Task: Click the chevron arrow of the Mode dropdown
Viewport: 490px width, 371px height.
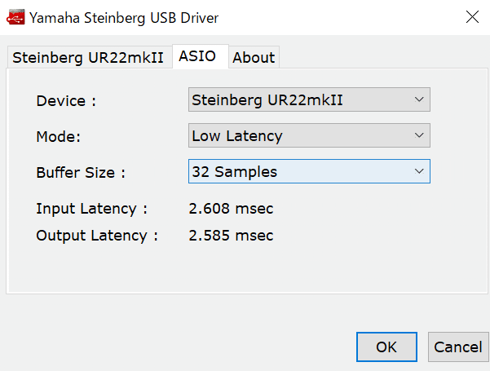Action: (419, 135)
